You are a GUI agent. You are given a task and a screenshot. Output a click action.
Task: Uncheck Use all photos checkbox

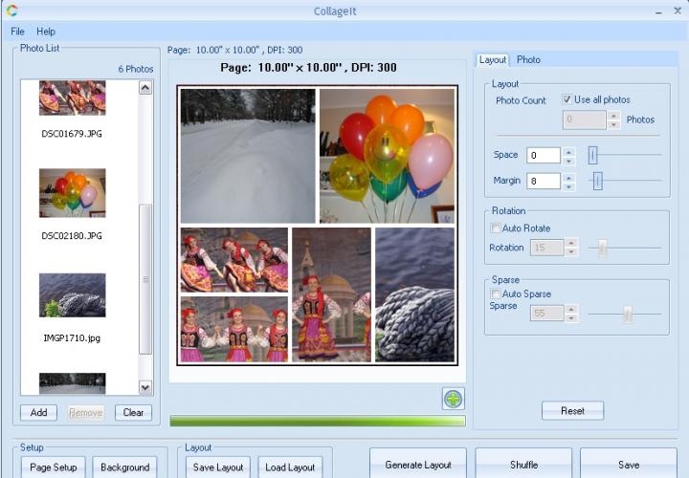[567, 99]
